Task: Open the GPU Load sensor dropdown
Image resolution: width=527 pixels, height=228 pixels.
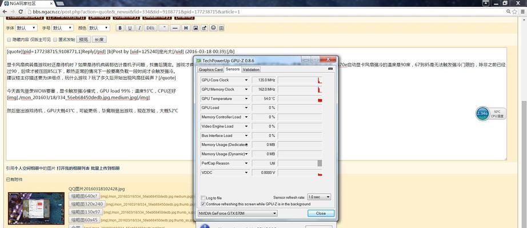Action: click(x=246, y=108)
